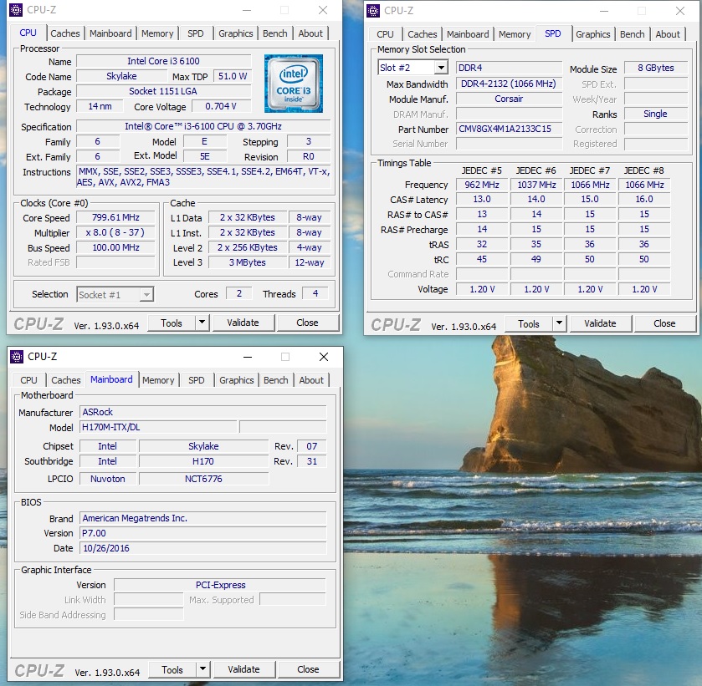Screen dimensions: 702x686
Task: Click the Model field H170M-ITX/DL
Action: click(158, 427)
